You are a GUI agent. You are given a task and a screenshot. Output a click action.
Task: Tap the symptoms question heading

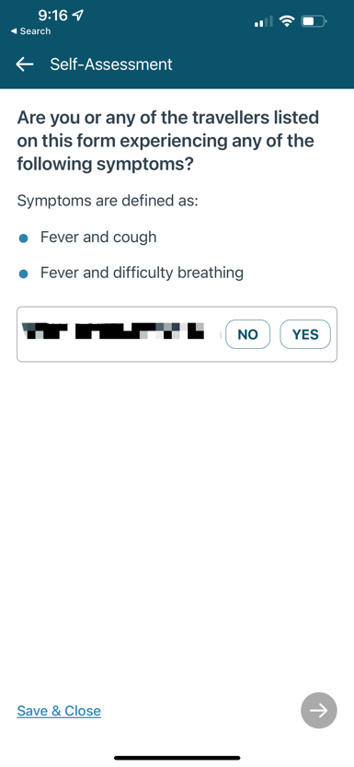(x=166, y=141)
